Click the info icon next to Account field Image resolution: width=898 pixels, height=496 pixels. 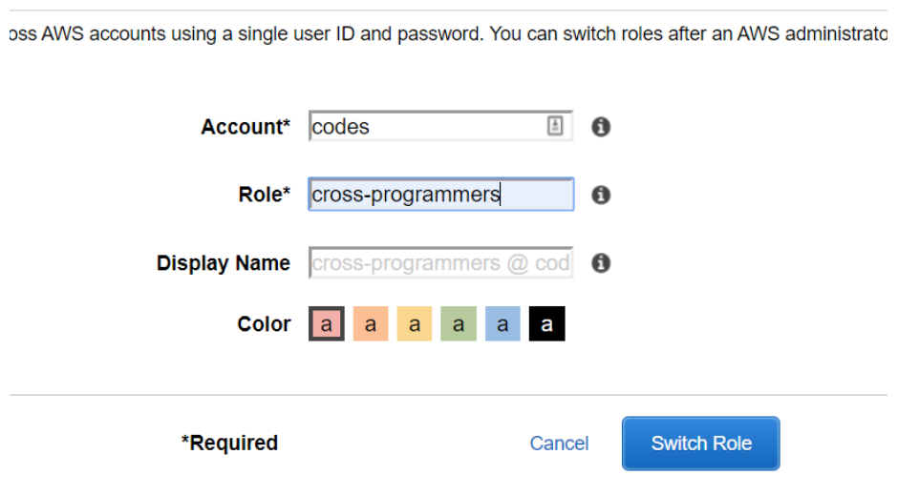point(601,127)
